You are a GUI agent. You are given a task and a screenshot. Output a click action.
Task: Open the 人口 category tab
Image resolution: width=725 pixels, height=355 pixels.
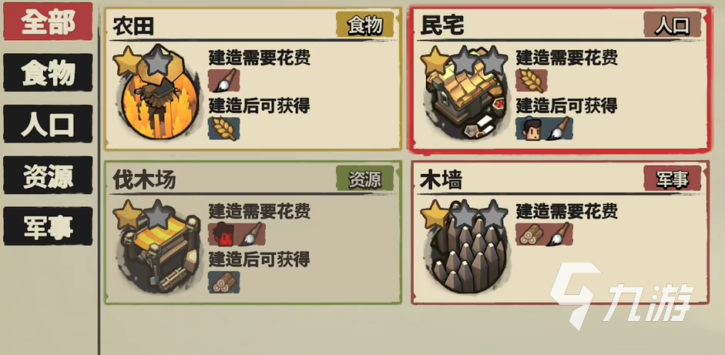pos(48,123)
